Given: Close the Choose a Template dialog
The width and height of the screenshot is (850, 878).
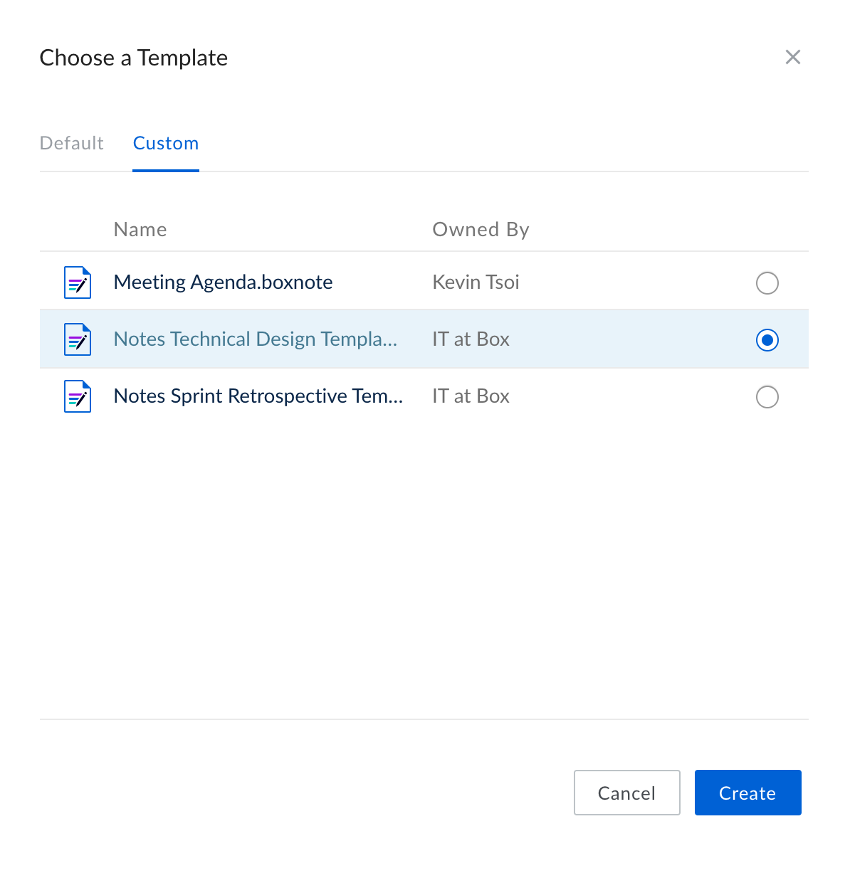Looking at the screenshot, I should (792, 57).
